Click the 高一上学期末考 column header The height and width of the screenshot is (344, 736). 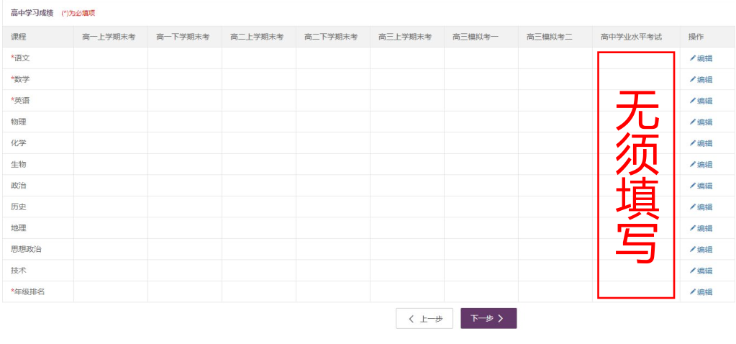[x=109, y=37]
